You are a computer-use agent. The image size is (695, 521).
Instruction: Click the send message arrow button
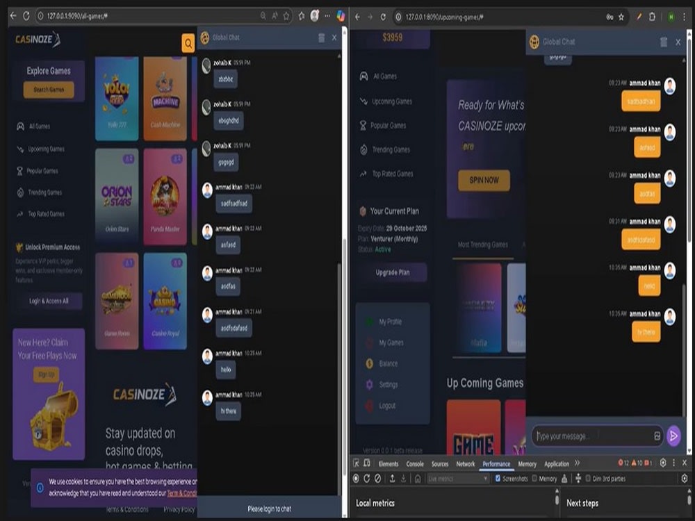coord(673,436)
